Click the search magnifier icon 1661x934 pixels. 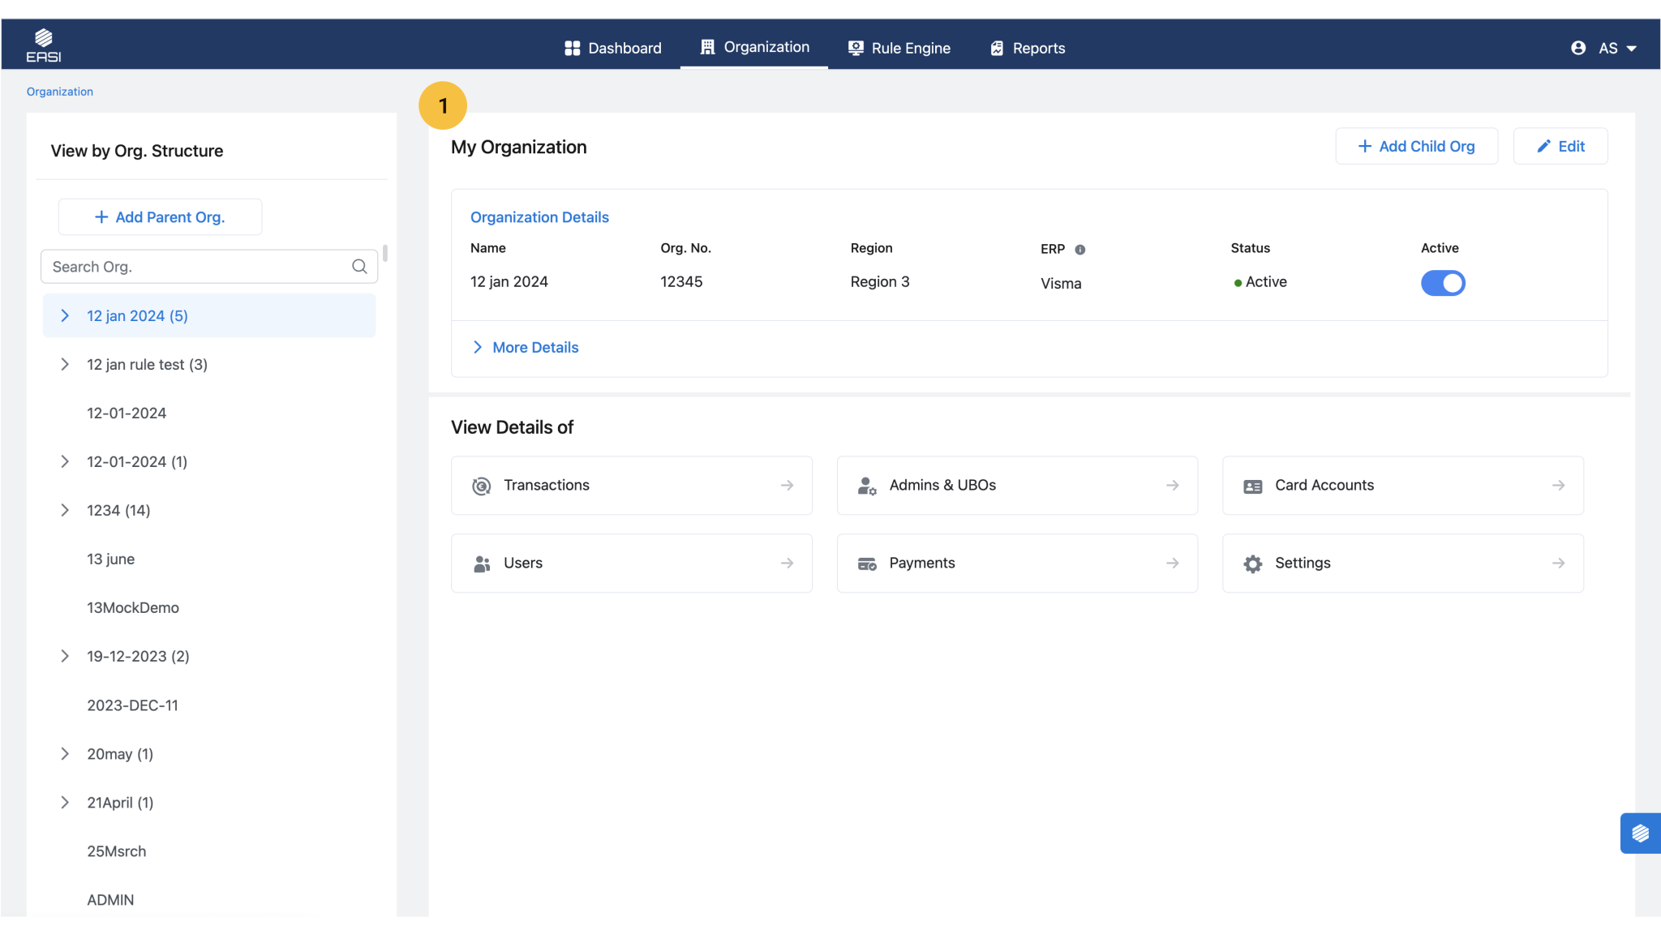359,267
